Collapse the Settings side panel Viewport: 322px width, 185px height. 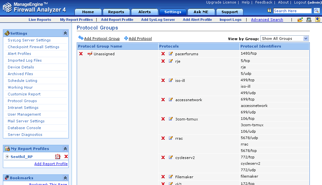(x=65, y=33)
